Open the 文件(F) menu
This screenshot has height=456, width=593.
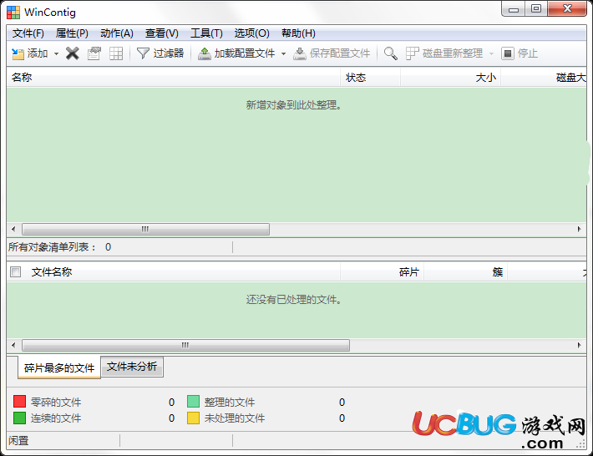pyautogui.click(x=28, y=33)
